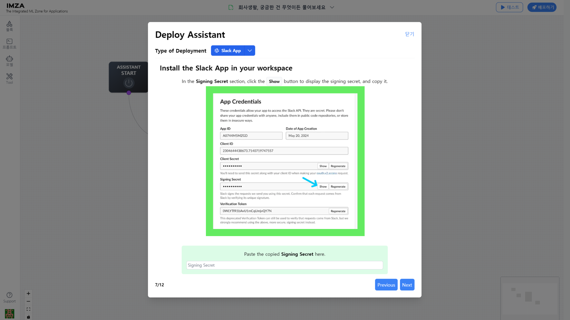
Task: Fit the canvas view to screen
Action: [x=28, y=309]
